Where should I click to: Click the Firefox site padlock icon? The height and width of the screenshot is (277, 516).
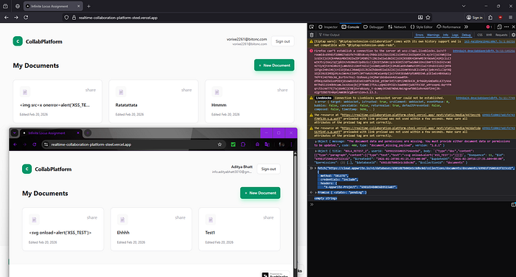click(74, 18)
